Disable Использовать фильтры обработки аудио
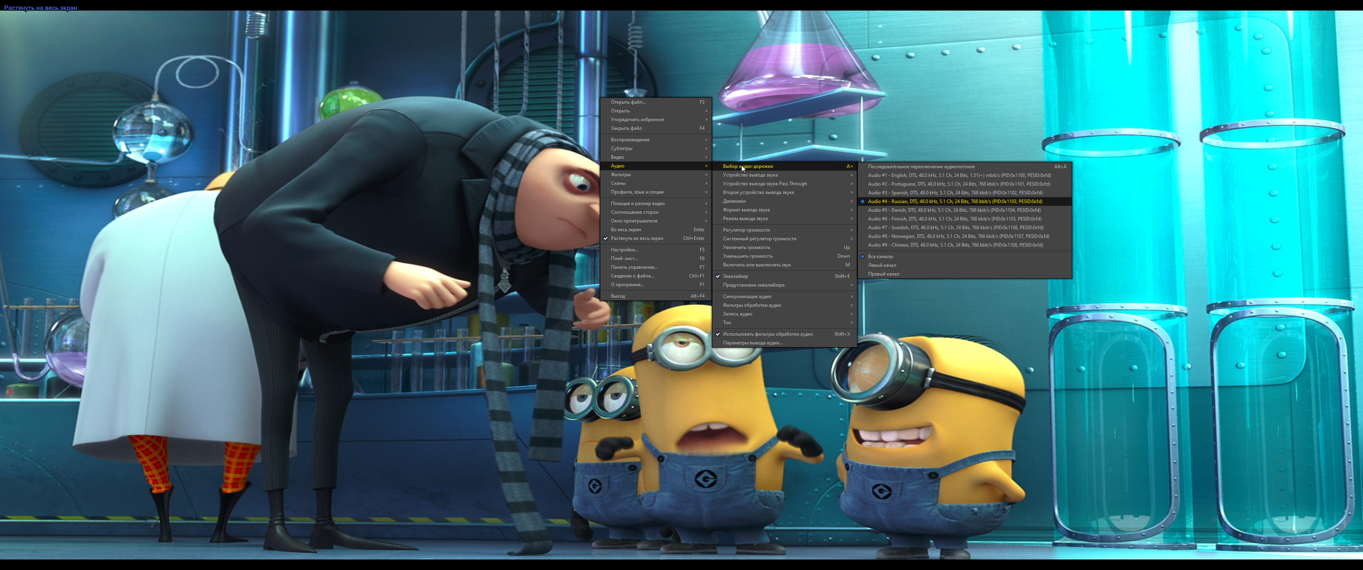The image size is (1363, 570). point(767,334)
